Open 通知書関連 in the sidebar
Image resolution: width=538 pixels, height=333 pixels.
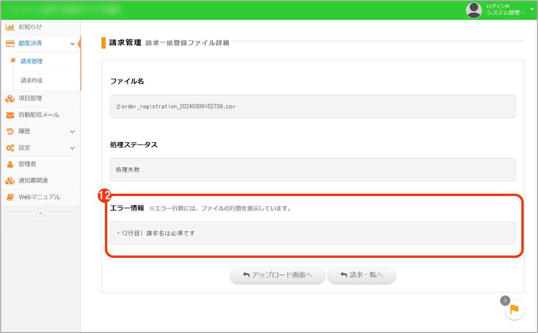pos(33,181)
